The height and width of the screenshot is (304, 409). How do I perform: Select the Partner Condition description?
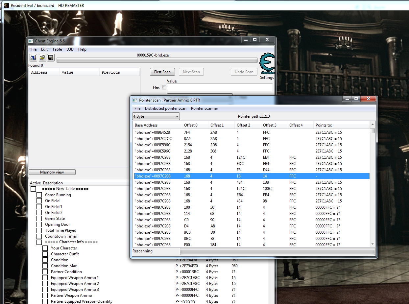(x=66, y=272)
